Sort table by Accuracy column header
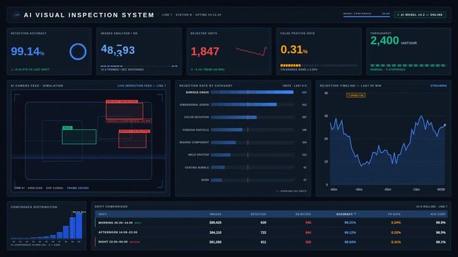This screenshot has height=257, width=458. coord(346,214)
